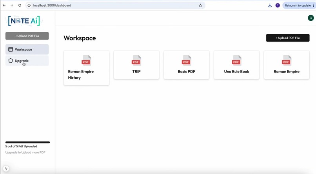Click the black Upload PDF File button
This screenshot has width=316, height=174.
pyautogui.click(x=288, y=38)
